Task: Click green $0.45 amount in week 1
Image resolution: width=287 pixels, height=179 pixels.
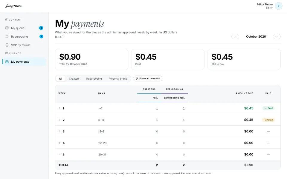Action: [248, 108]
